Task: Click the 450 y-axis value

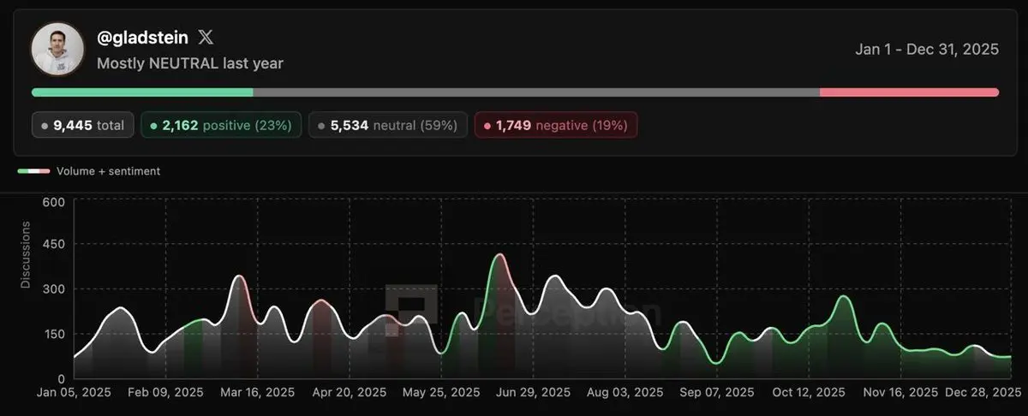Action: [53, 245]
